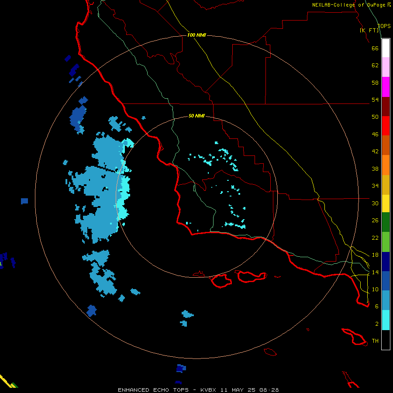
Task: Select the "50" legend value
Action: point(375,117)
